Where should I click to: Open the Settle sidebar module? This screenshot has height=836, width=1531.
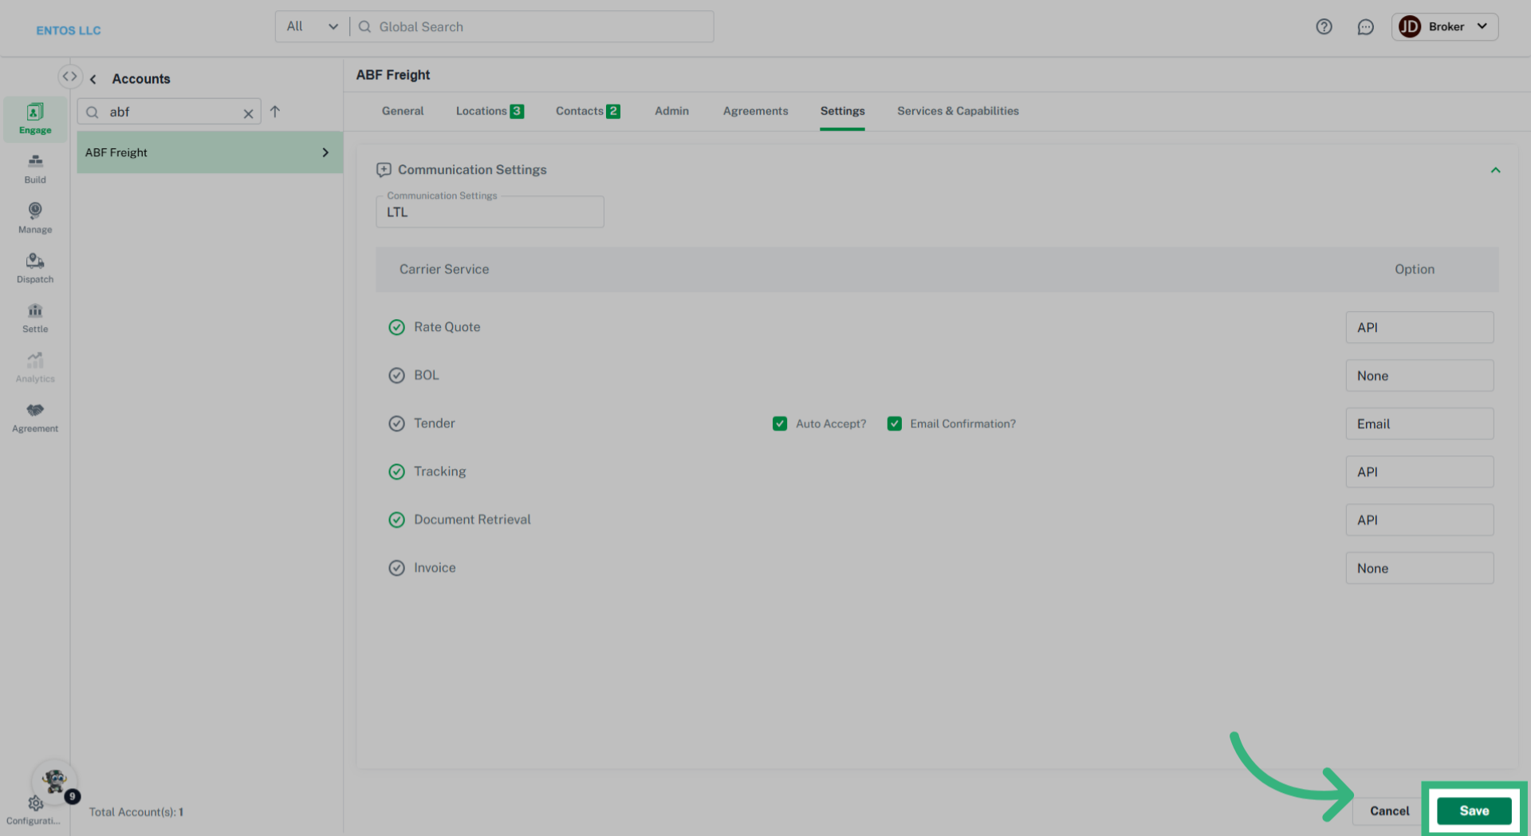tap(35, 317)
